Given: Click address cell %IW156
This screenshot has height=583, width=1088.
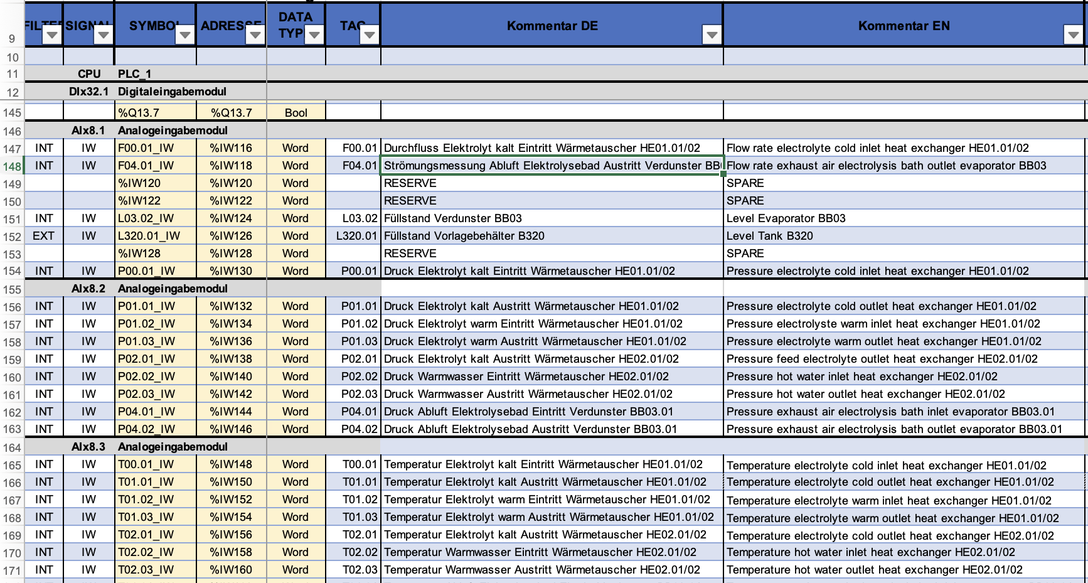Looking at the screenshot, I should 232,535.
